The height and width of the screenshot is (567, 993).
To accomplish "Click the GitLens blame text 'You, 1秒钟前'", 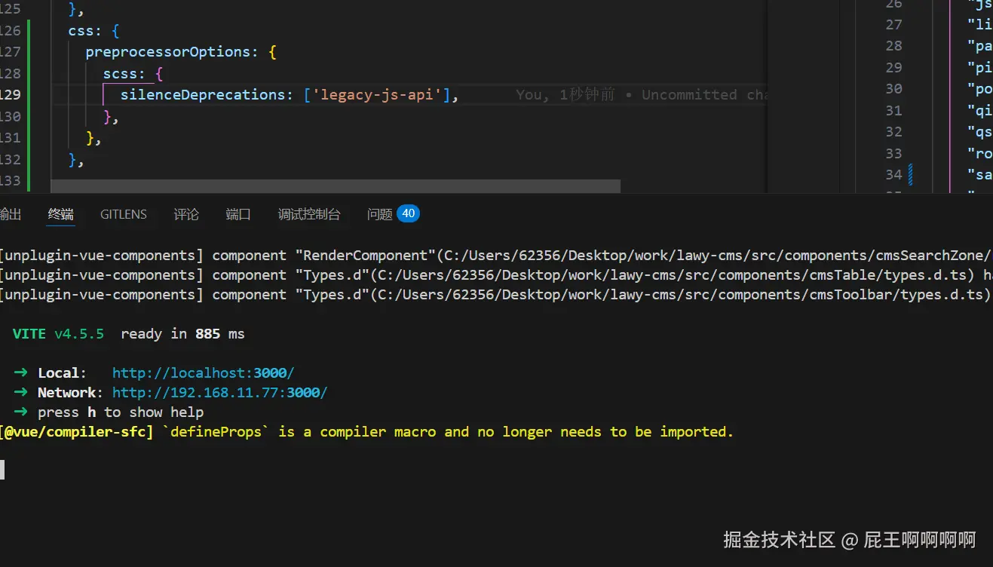I will click(565, 95).
